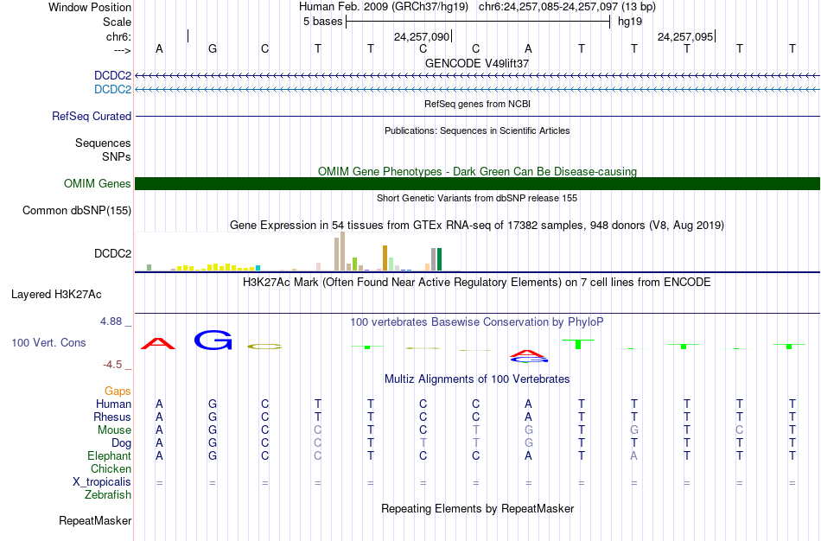Viewport: 821px width, 541px height.
Task: Click the tallest tan bar in GTEx chart
Action: [x=342, y=251]
